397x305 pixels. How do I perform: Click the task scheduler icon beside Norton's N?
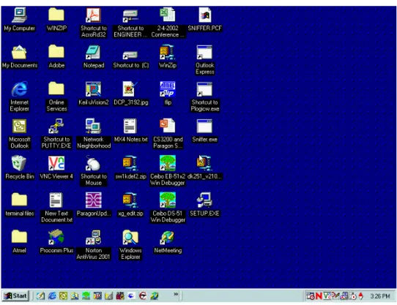click(310, 295)
